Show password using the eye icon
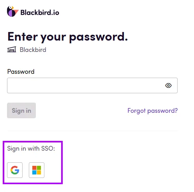The image size is (194, 192). click(168, 85)
